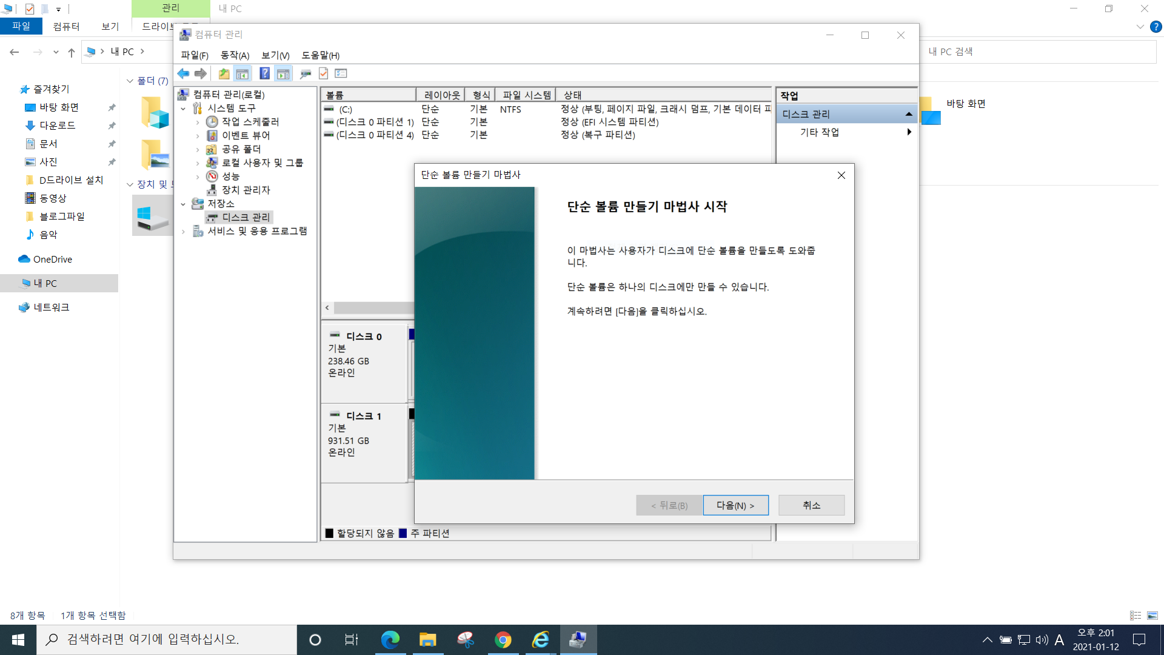Click the settings checklist toolbar icon
The image size is (1164, 655).
point(341,73)
